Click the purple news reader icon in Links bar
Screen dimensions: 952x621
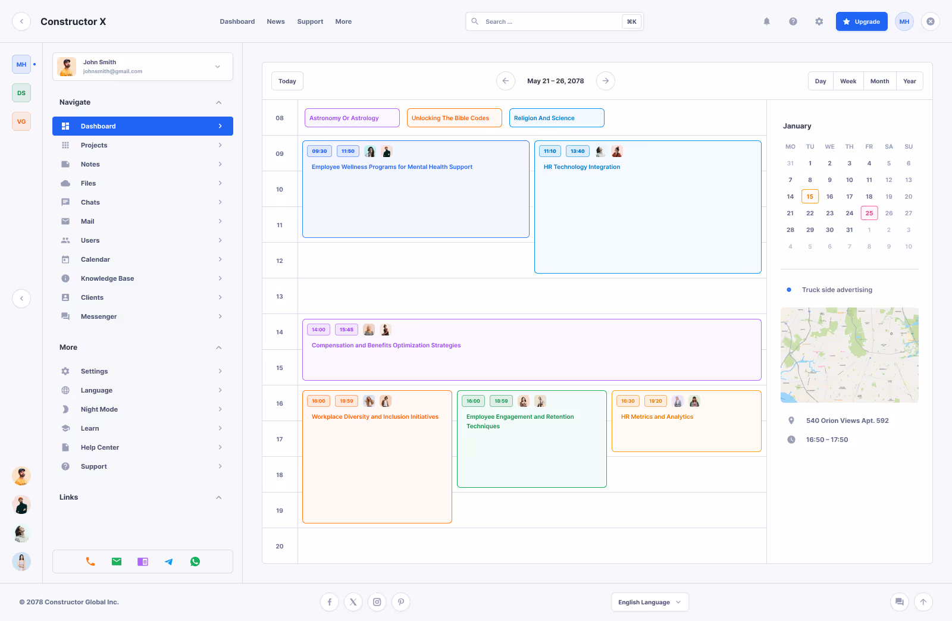(143, 562)
